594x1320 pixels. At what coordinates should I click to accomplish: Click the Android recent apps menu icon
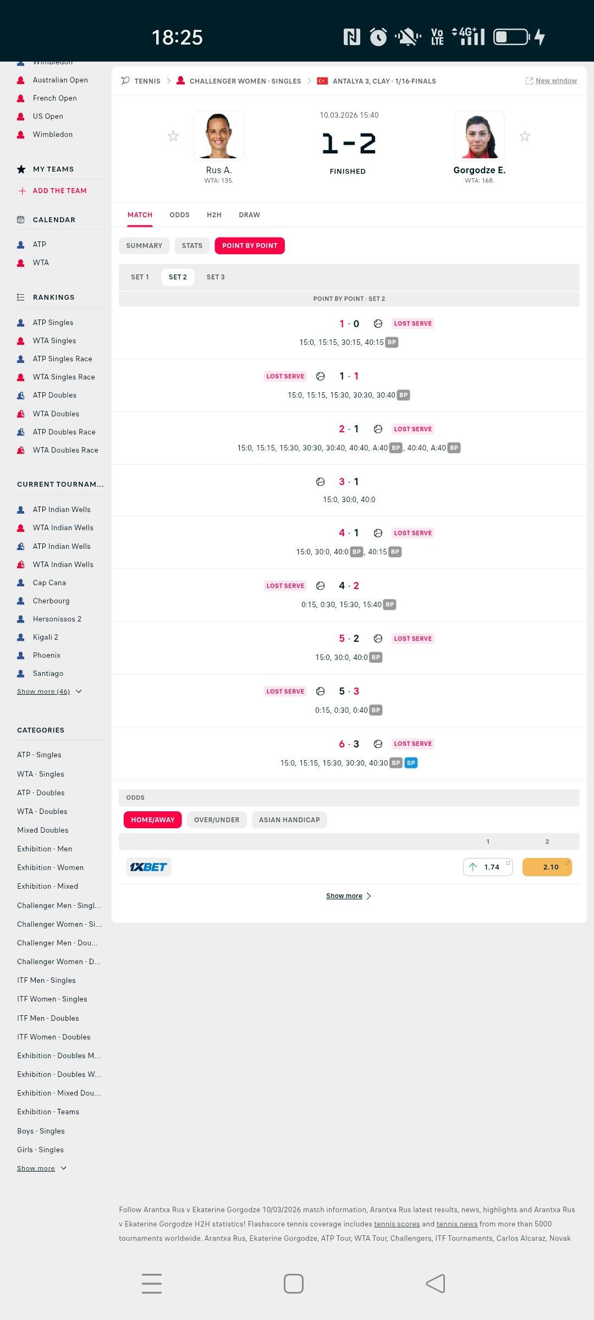click(x=152, y=1284)
